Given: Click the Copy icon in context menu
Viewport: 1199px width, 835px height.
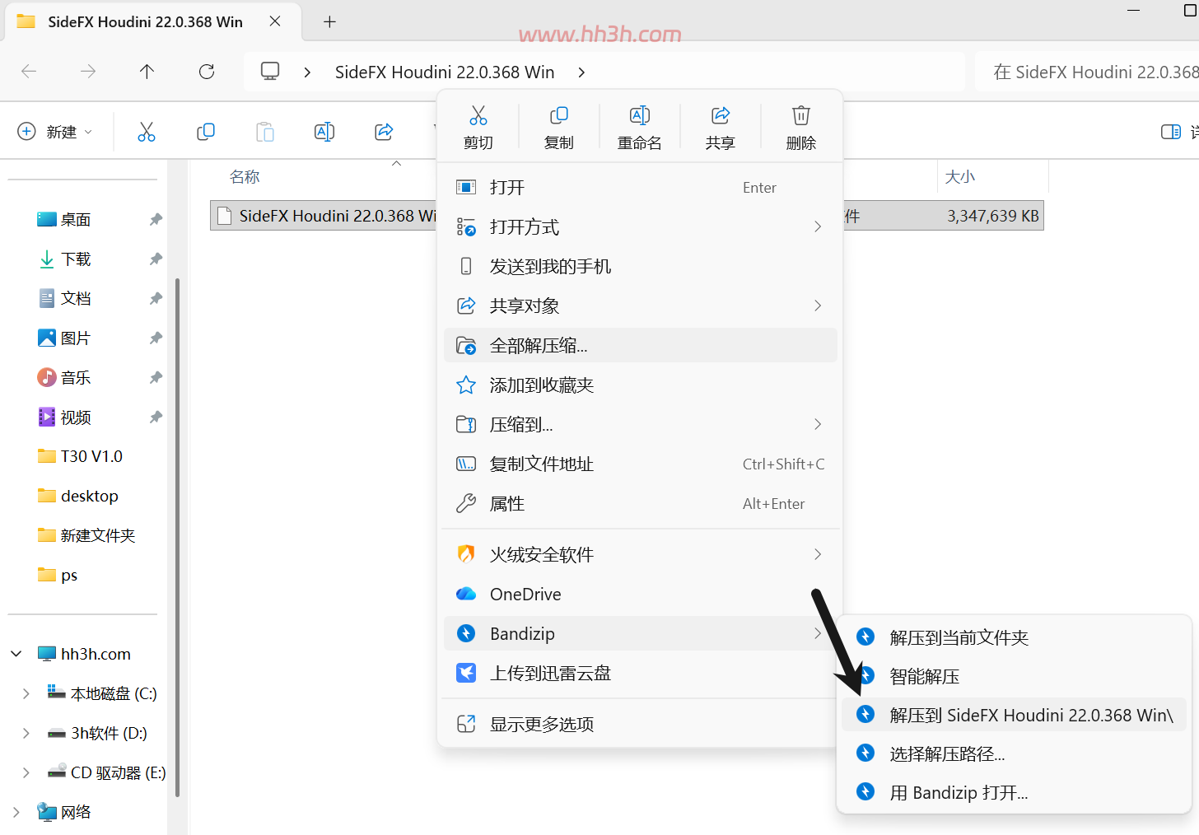Looking at the screenshot, I should point(559,115).
